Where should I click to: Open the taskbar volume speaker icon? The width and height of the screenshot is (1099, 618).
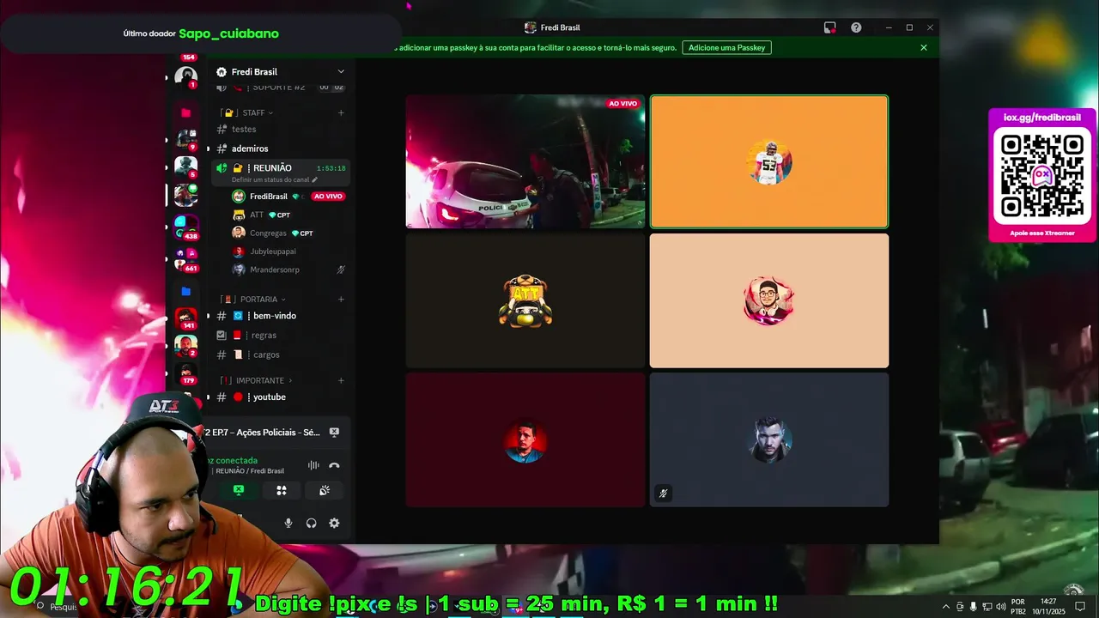[x=1000, y=607]
